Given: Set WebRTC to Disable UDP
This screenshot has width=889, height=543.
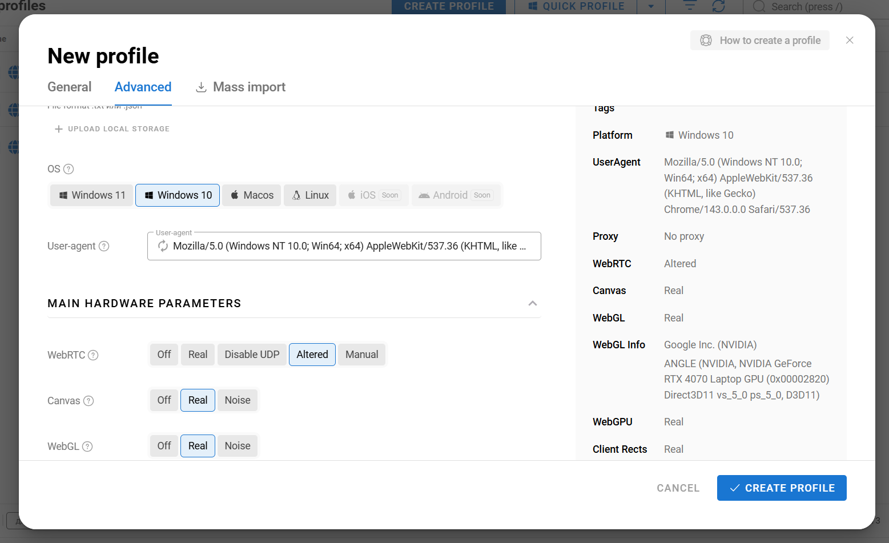Looking at the screenshot, I should (x=252, y=355).
